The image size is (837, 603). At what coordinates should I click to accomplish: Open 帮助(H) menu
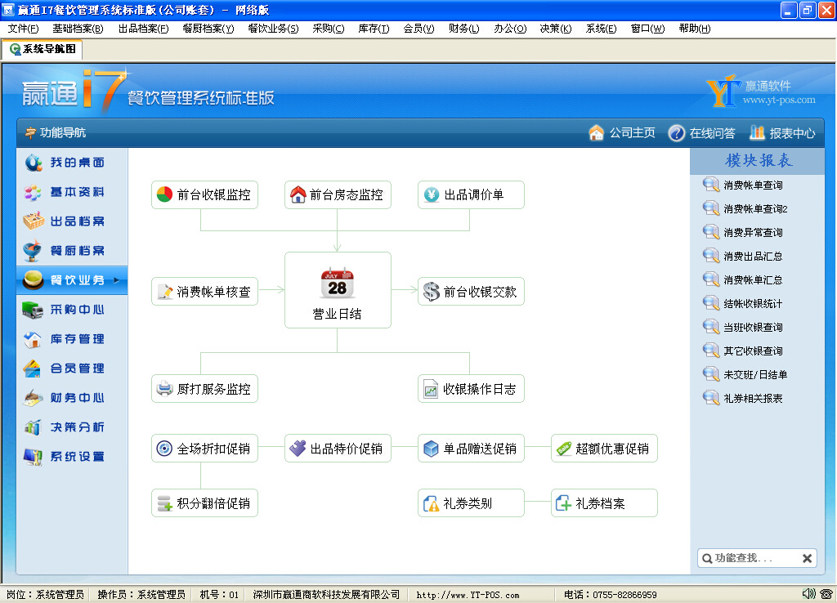[x=695, y=29]
